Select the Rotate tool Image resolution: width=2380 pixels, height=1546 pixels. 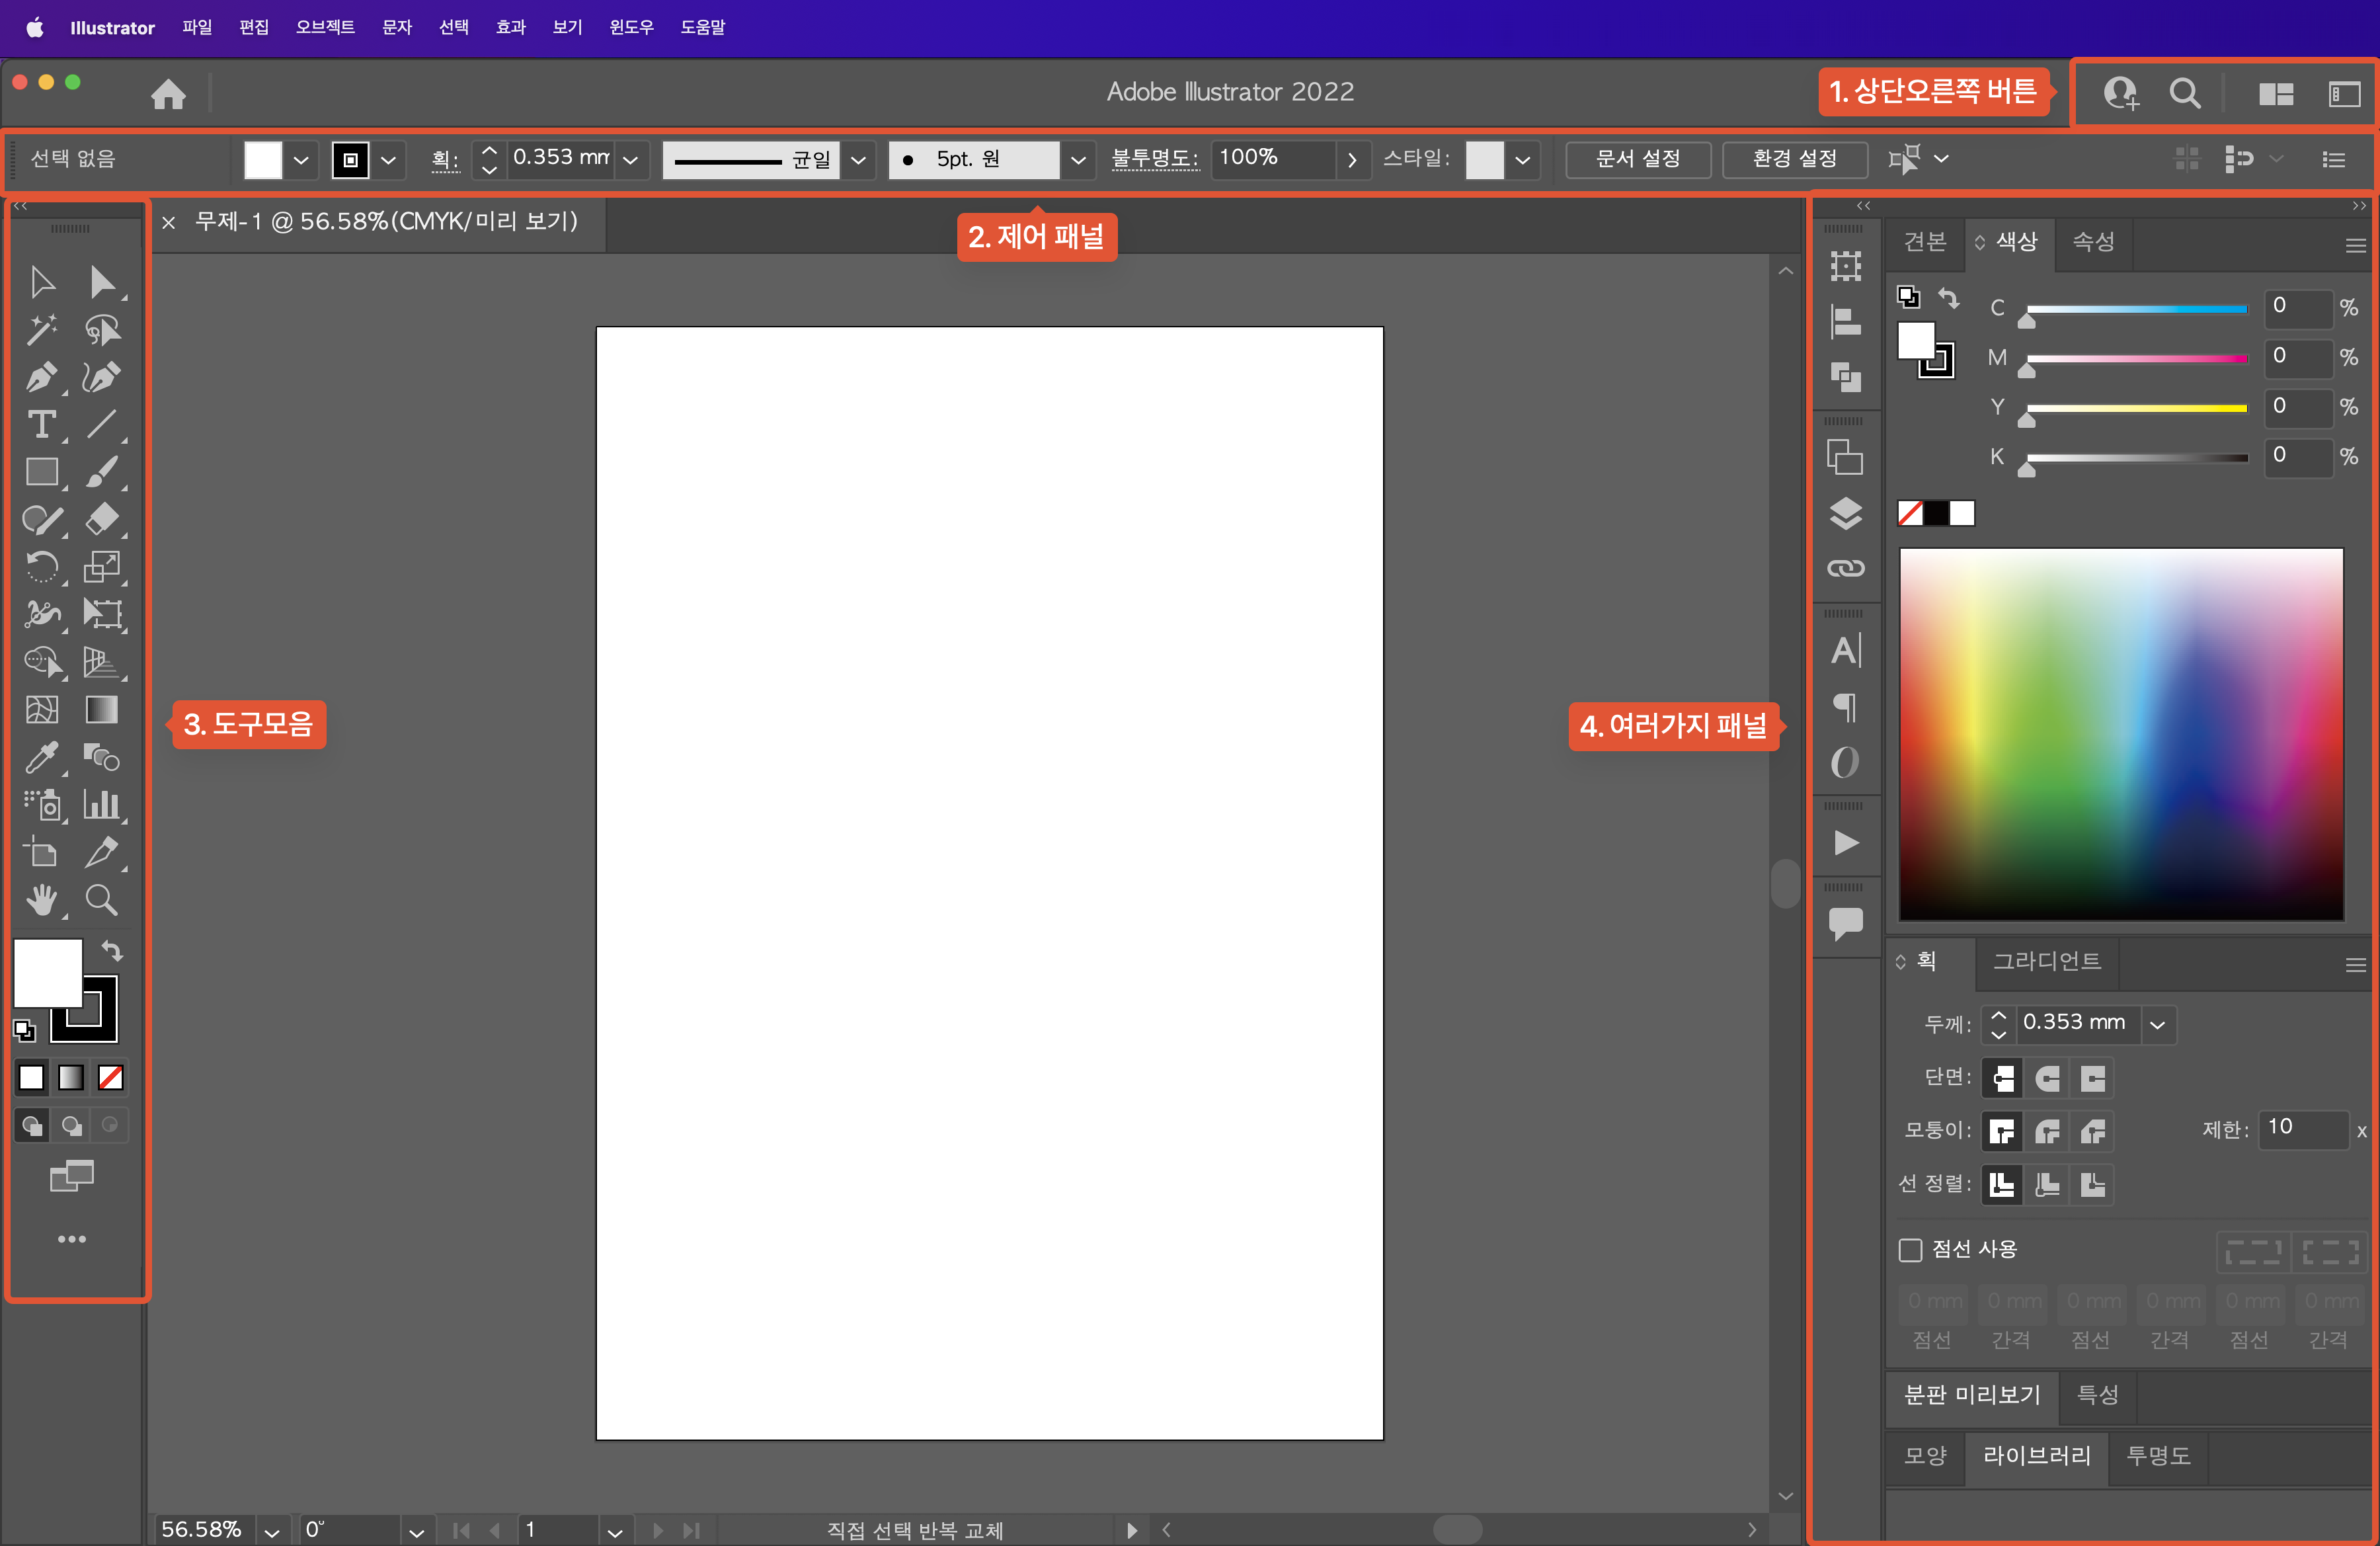(41, 567)
